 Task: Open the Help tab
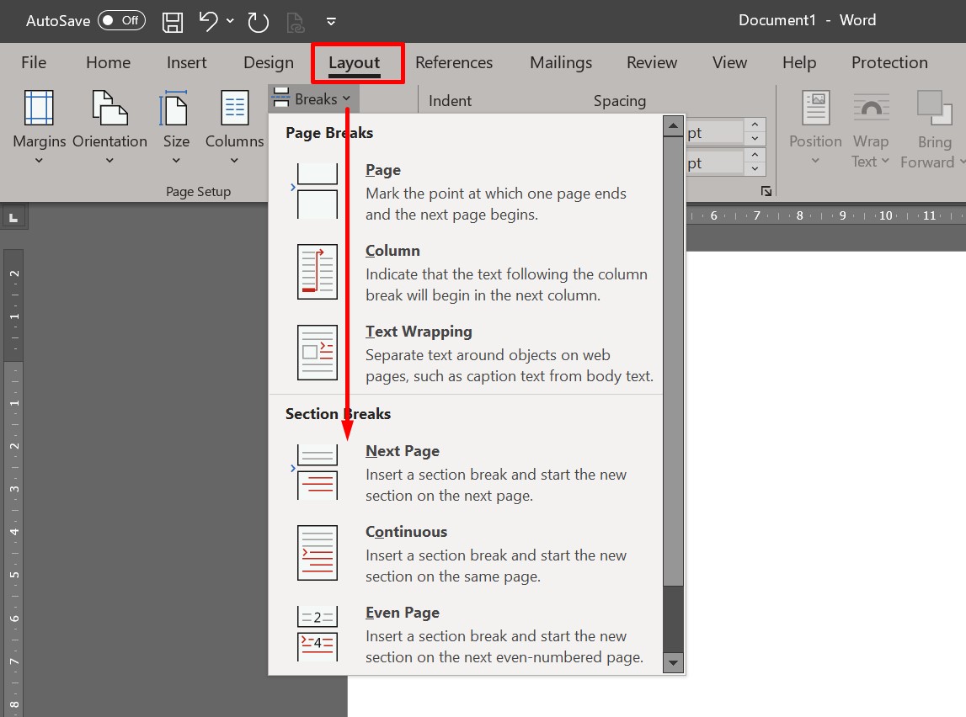(x=799, y=62)
